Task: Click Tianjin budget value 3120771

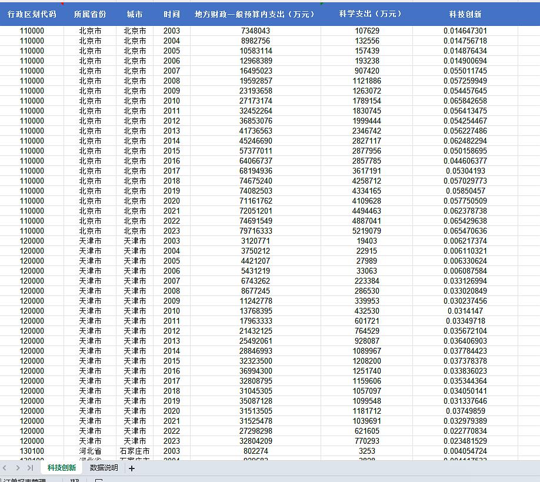Action: tap(255, 241)
